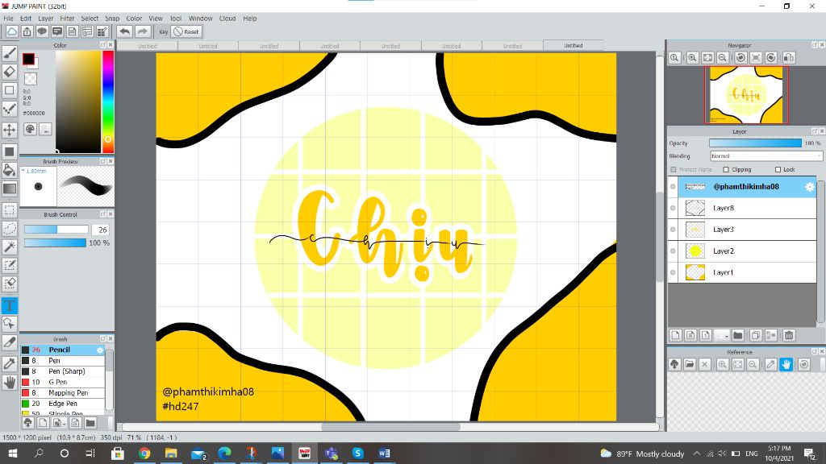
Task: Click the Redo arrow
Action: pyautogui.click(x=143, y=31)
